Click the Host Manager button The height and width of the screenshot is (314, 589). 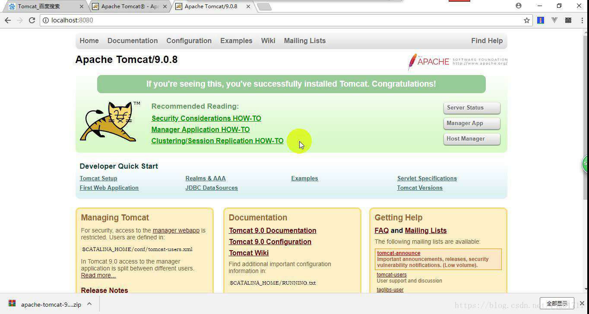point(472,139)
